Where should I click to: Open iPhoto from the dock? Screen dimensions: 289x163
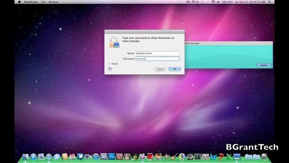(x=158, y=157)
